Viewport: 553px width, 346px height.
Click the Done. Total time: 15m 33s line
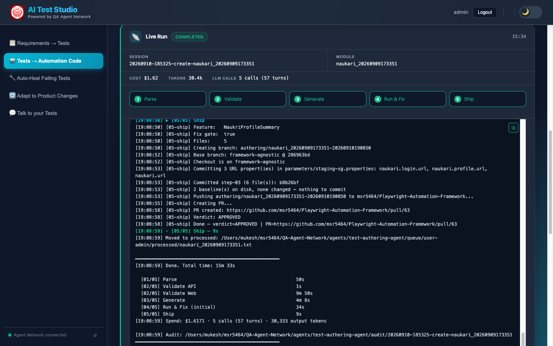point(185,266)
